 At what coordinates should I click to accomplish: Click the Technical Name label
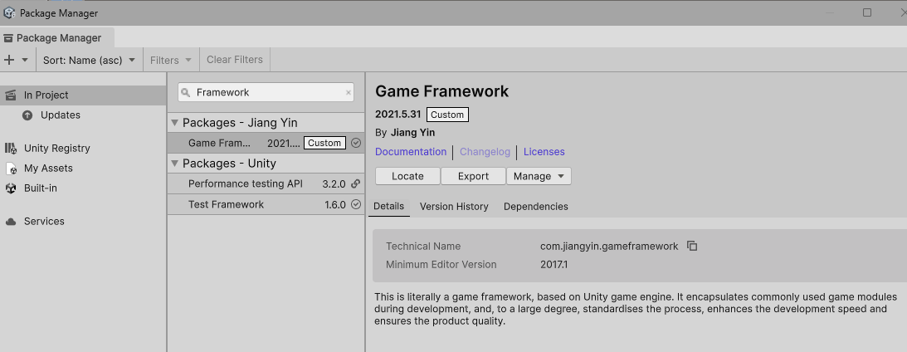pyautogui.click(x=423, y=246)
